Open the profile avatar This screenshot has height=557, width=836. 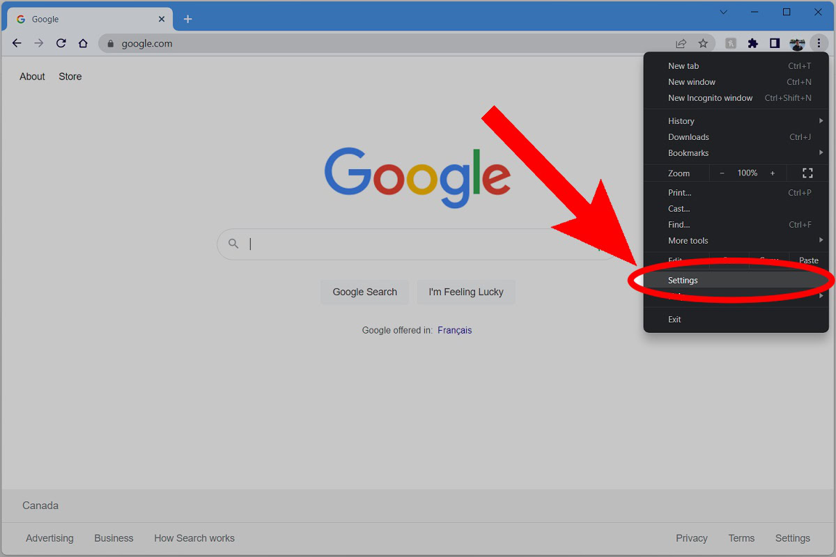[x=797, y=43]
